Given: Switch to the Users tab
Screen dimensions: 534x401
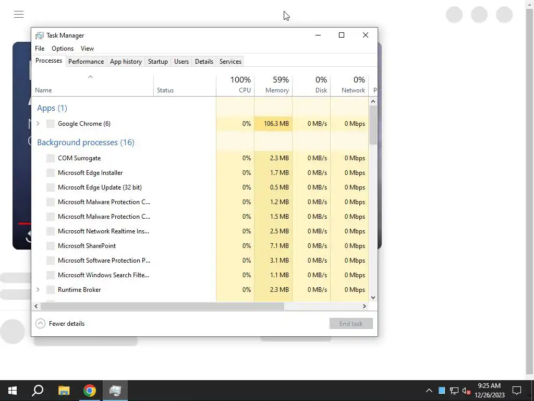Looking at the screenshot, I should click(x=181, y=62).
